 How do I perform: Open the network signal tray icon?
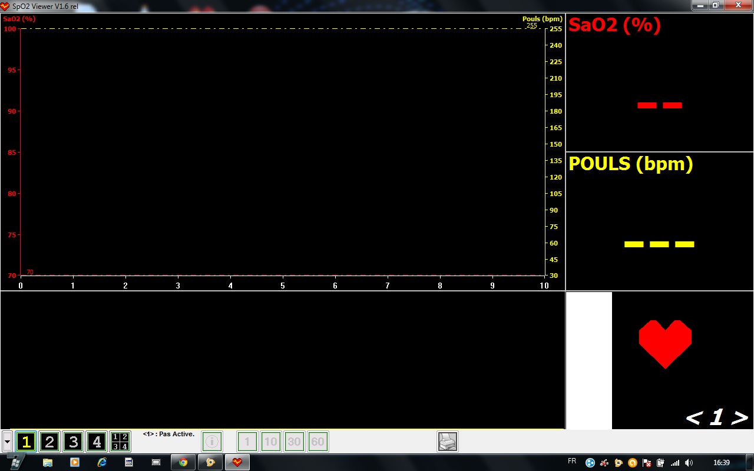pos(675,463)
